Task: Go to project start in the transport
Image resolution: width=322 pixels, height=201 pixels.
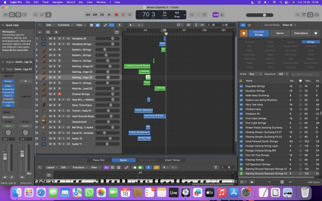Action: pyautogui.click(x=102, y=15)
